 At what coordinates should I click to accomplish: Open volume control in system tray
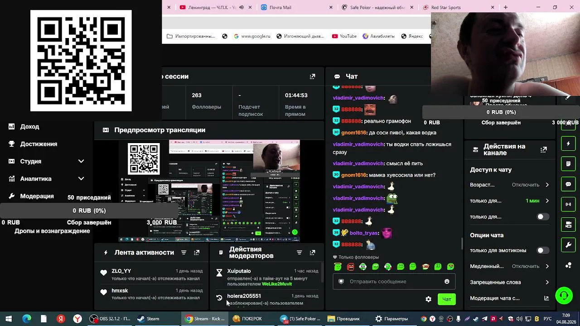click(519, 319)
